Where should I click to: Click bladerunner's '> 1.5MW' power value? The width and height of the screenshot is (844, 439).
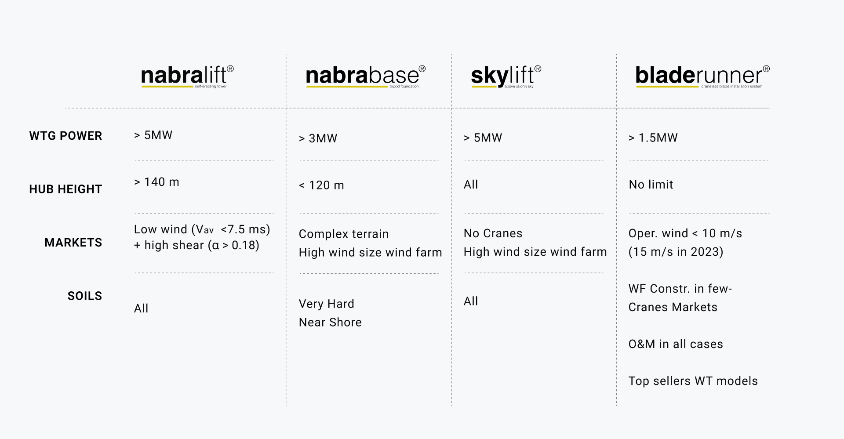[653, 138]
